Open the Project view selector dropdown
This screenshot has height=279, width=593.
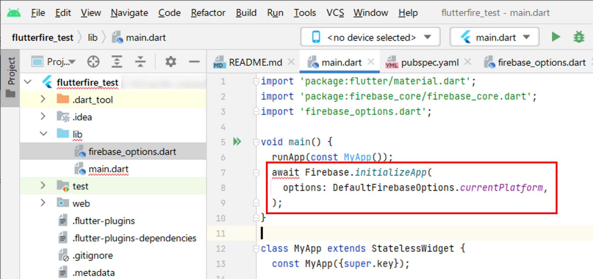(x=73, y=61)
